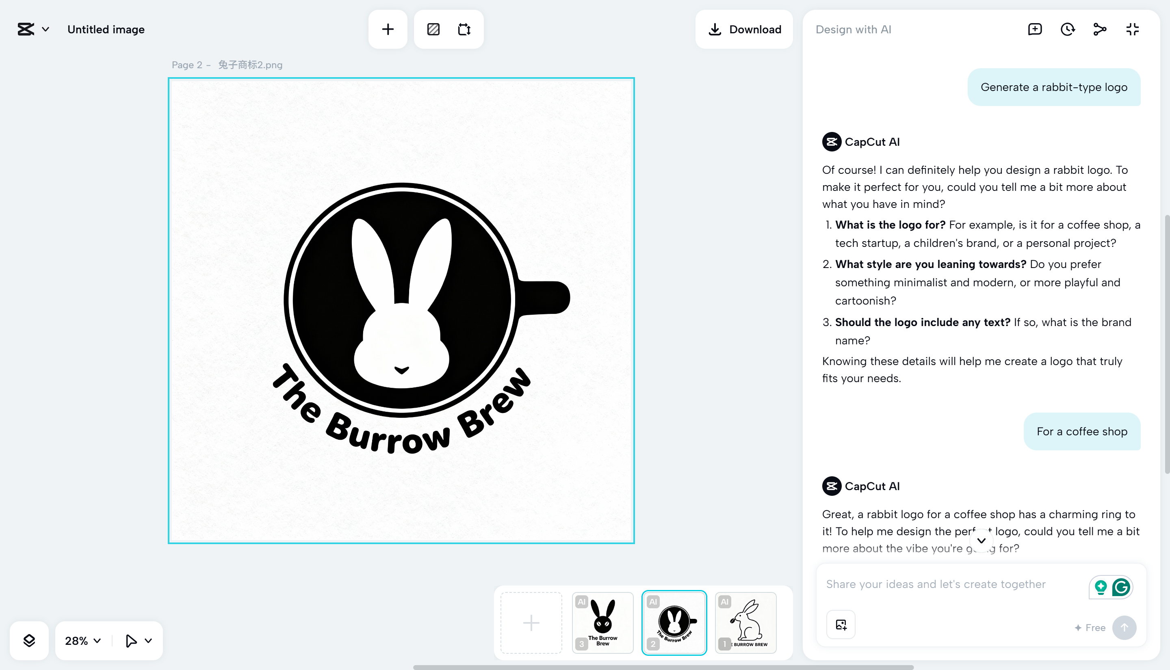Click the plus add-page toolbar button
This screenshot has height=670, width=1170.
(388, 30)
